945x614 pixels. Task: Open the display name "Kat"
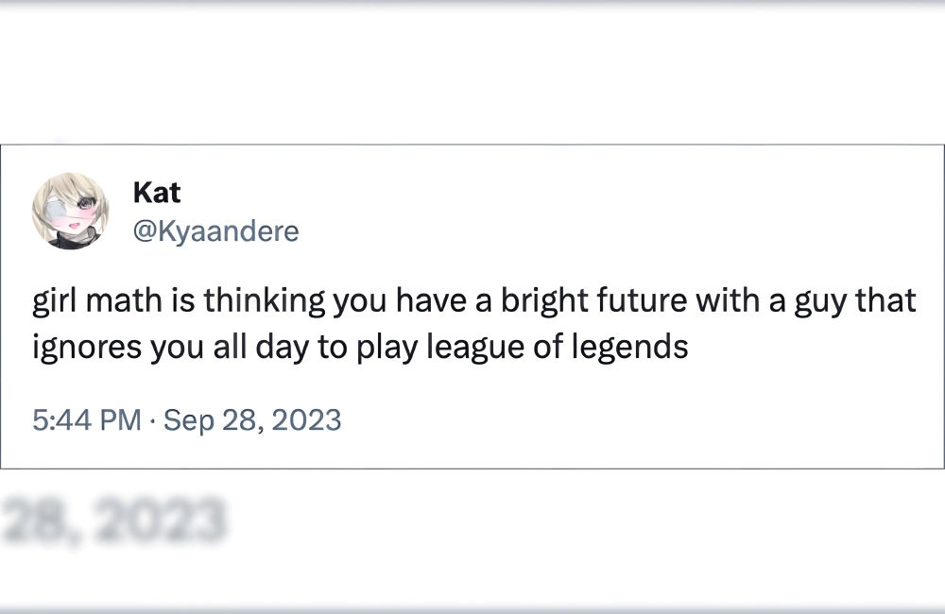click(x=157, y=193)
